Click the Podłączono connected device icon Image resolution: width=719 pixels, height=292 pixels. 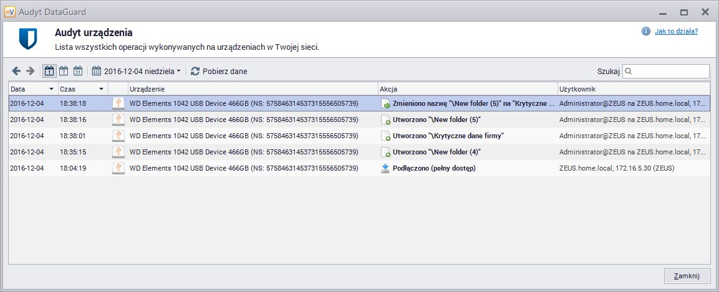tap(385, 168)
